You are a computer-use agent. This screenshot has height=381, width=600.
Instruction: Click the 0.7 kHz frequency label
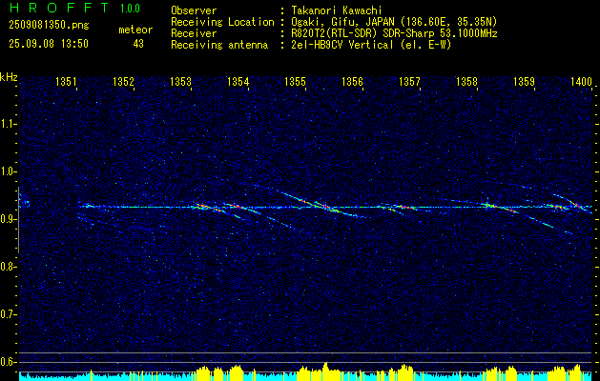[x=8, y=314]
